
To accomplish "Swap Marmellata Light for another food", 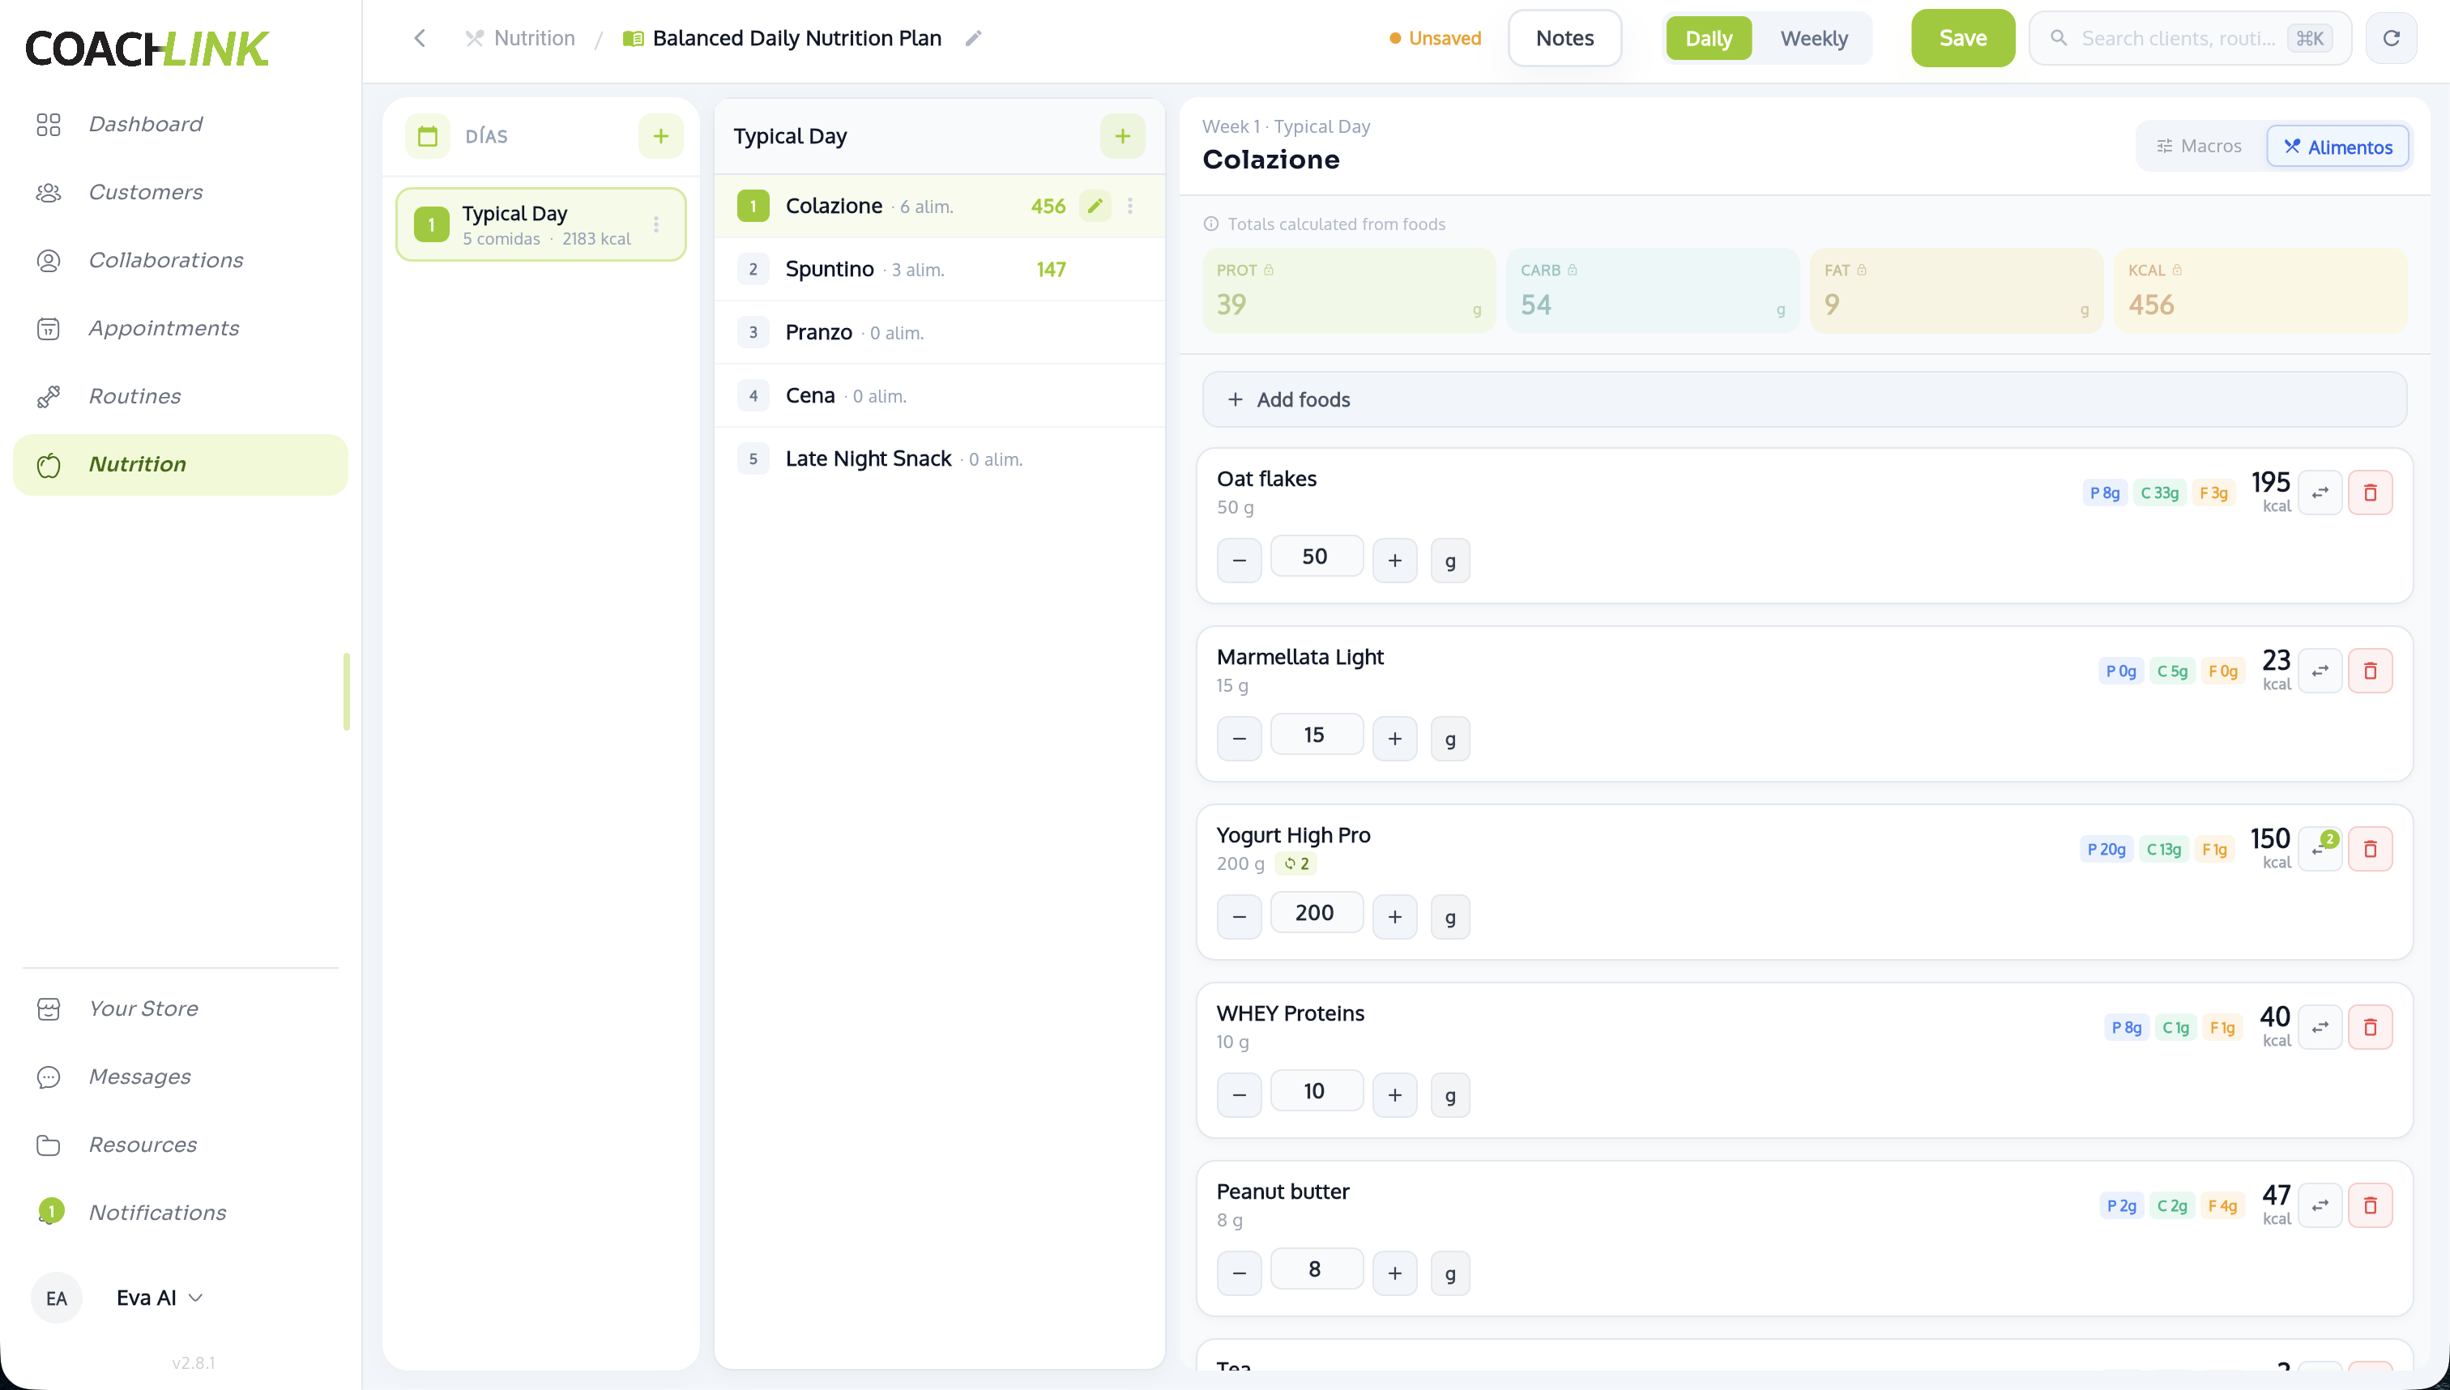I will point(2320,672).
